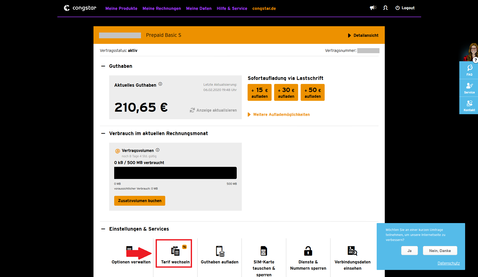Collapse the Guthaben section
This screenshot has height=277, width=478.
point(103,66)
